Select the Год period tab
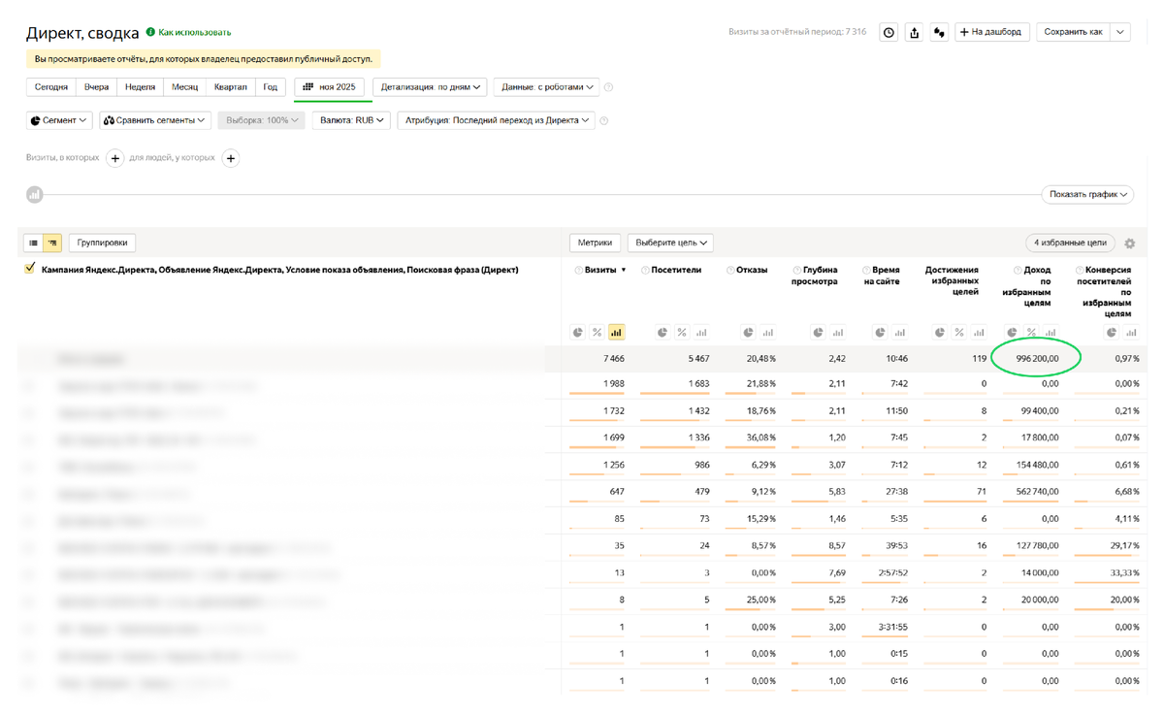The height and width of the screenshot is (714, 1164). tap(271, 87)
